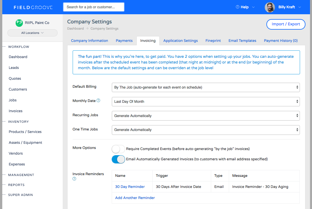Image resolution: width=312 pixels, height=209 pixels.
Task: Click the Monthly Date help icon
Action: tap(98, 101)
